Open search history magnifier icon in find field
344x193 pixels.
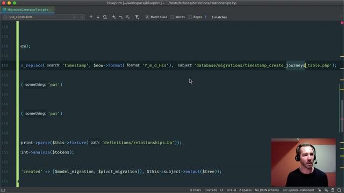tap(5, 17)
